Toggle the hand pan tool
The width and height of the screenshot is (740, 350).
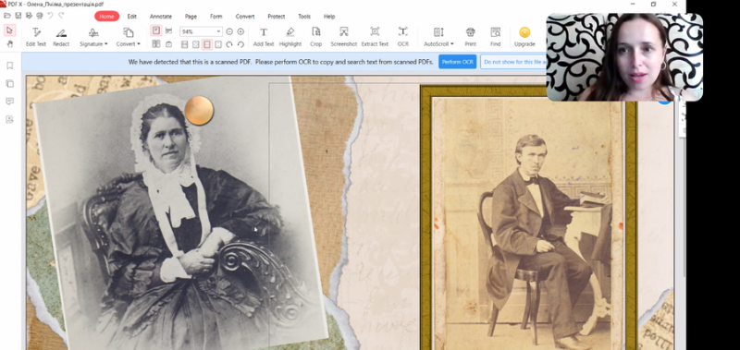[9, 43]
